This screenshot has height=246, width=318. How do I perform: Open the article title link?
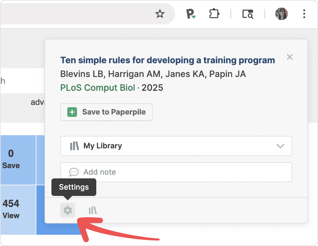pos(167,60)
